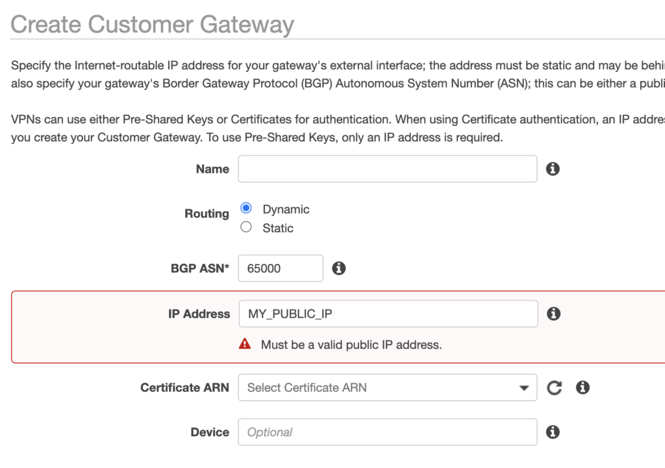The height and width of the screenshot is (468, 665).
Task: Click the Dynamic label text
Action: click(x=286, y=209)
